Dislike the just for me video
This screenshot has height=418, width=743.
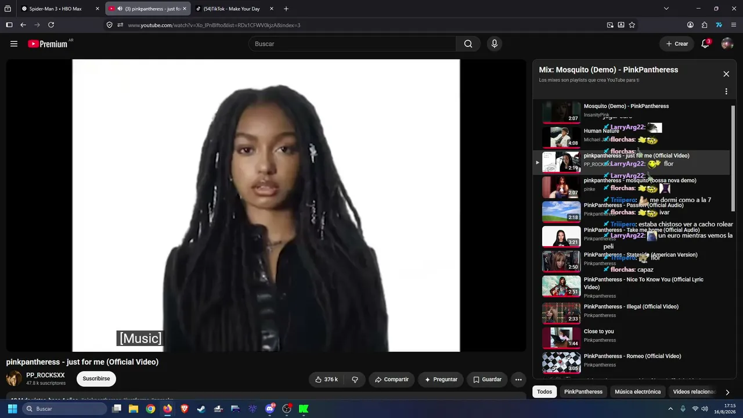coord(355,379)
